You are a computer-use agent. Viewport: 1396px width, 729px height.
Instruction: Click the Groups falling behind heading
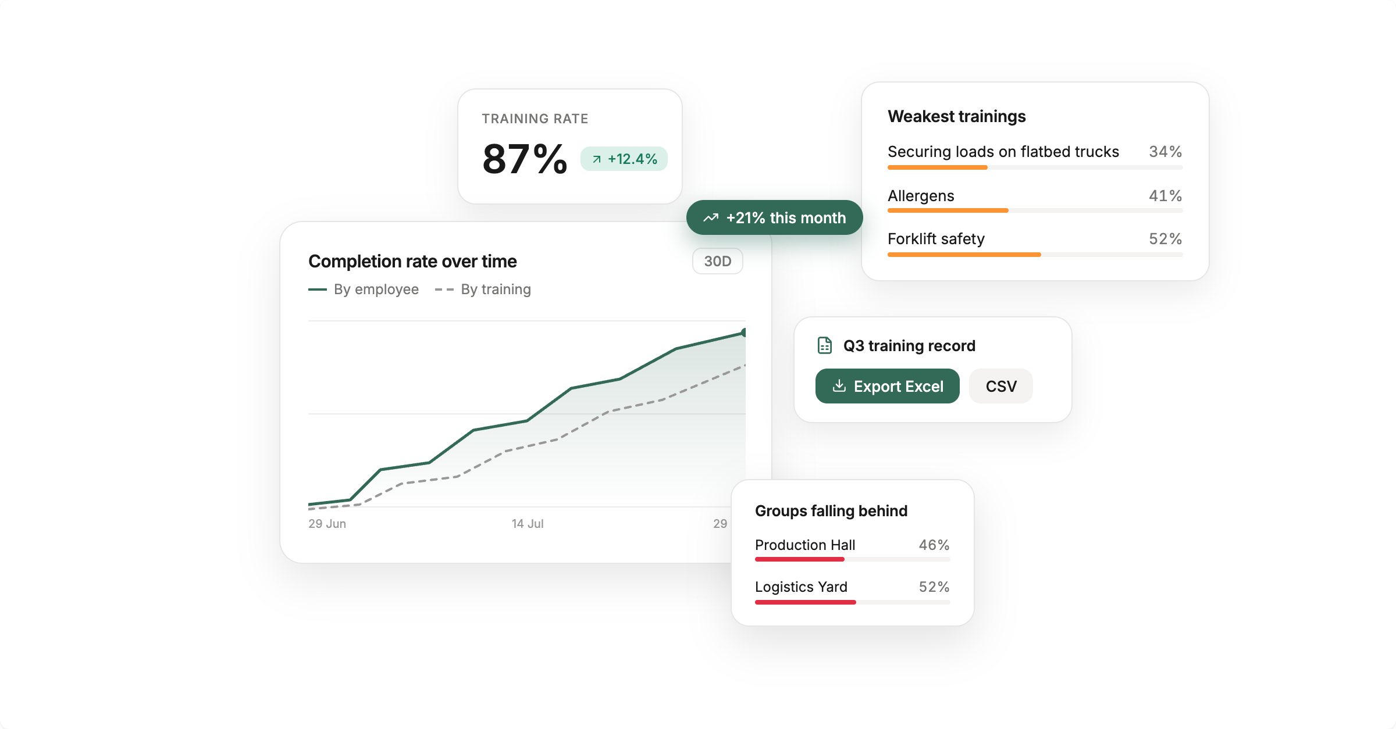pos(831,511)
